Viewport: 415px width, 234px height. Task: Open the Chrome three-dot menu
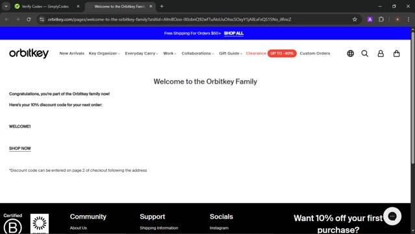409,19
